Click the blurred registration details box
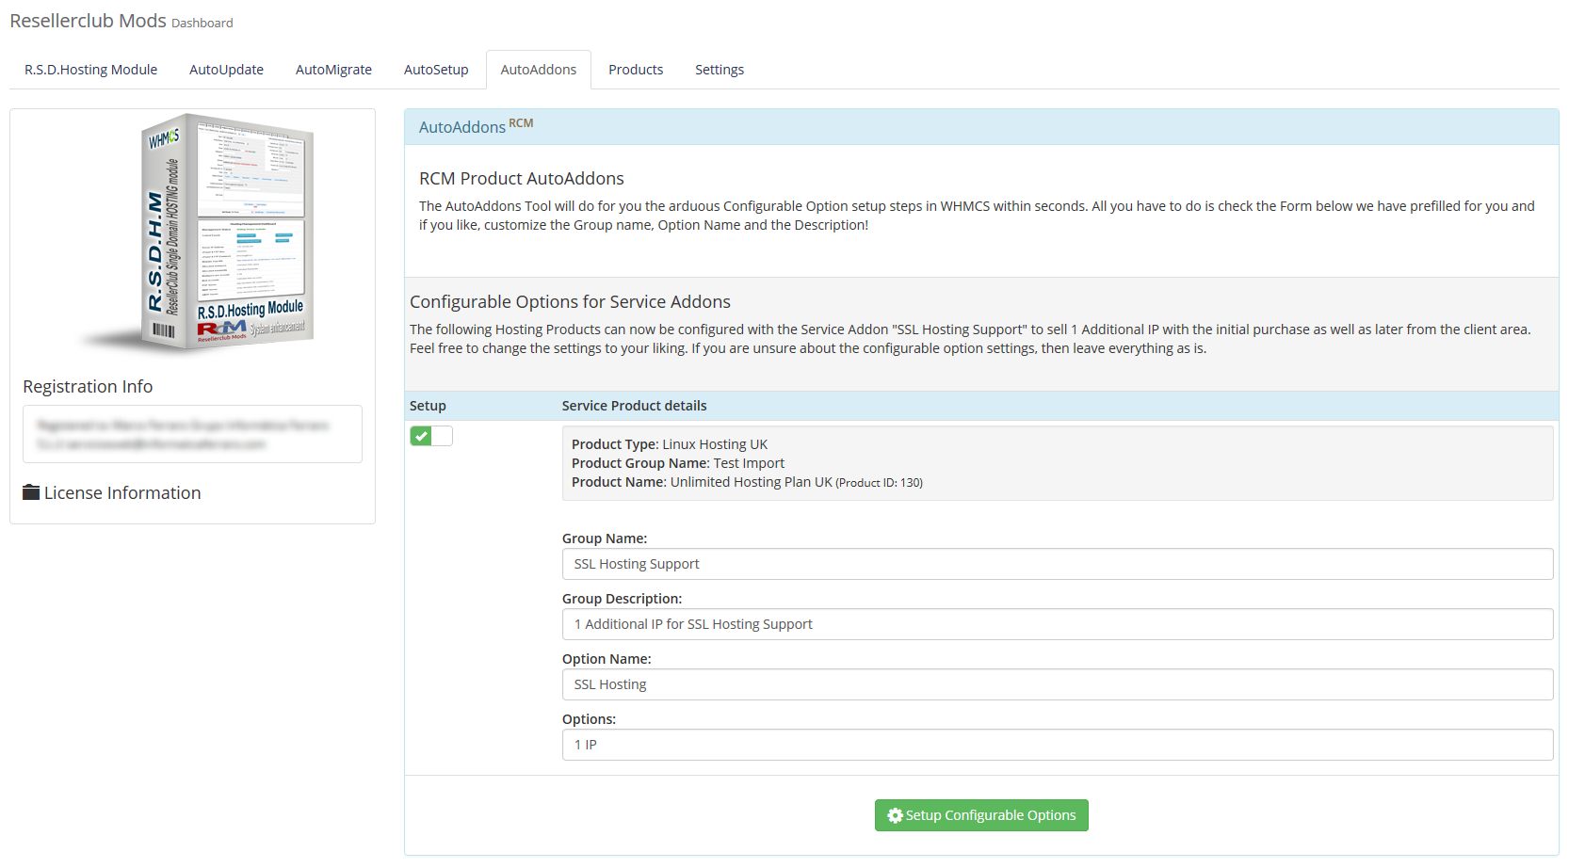The image size is (1569, 868). 192,434
